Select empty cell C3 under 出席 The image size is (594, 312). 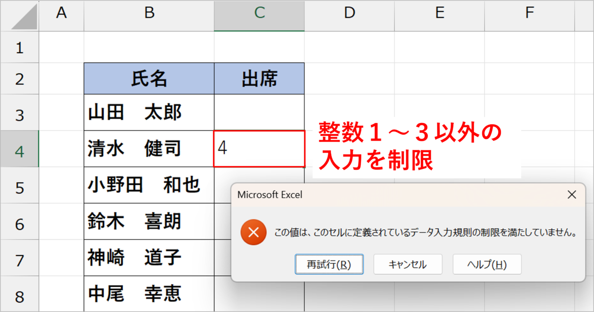(259, 113)
